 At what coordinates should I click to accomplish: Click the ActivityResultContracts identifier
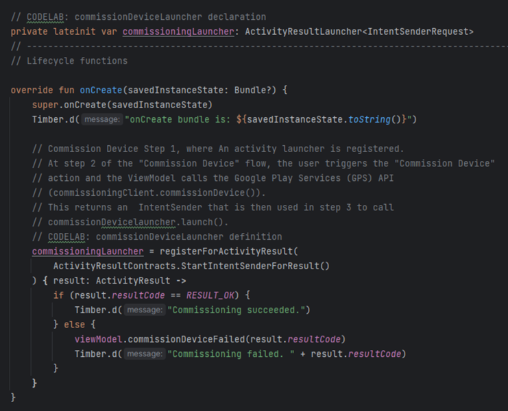pyautogui.click(x=114, y=266)
